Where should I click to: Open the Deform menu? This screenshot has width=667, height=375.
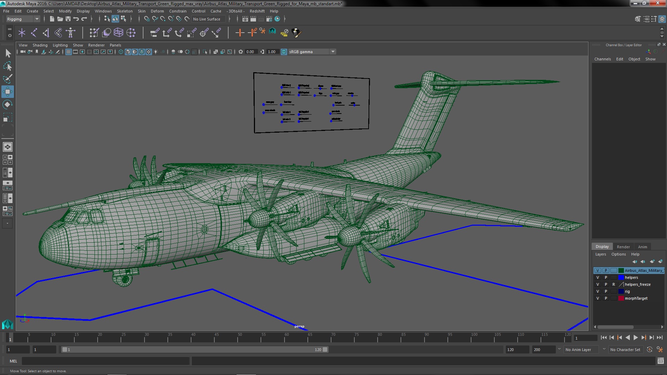click(157, 11)
